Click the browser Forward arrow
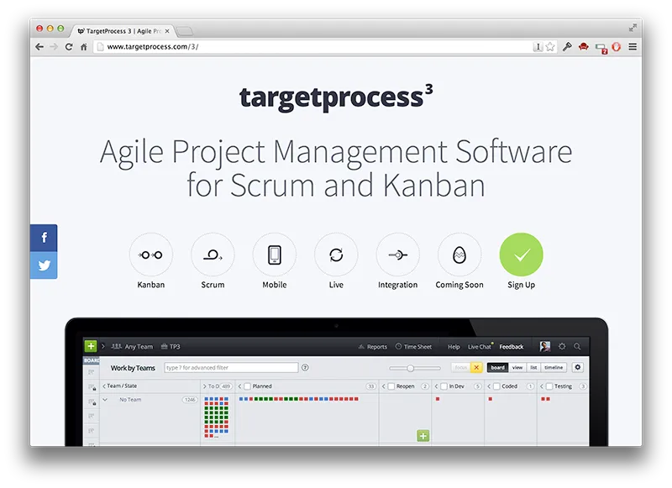 [x=54, y=47]
